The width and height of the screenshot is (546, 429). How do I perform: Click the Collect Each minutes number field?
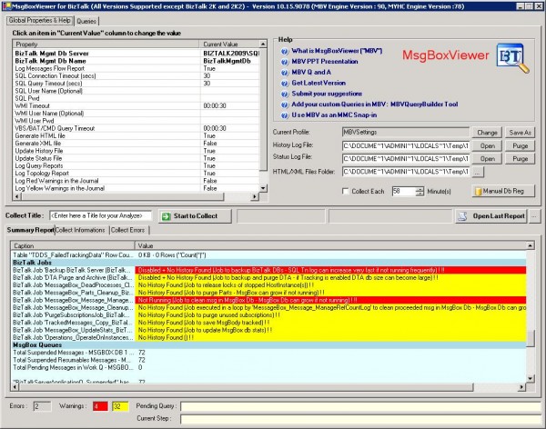point(404,192)
